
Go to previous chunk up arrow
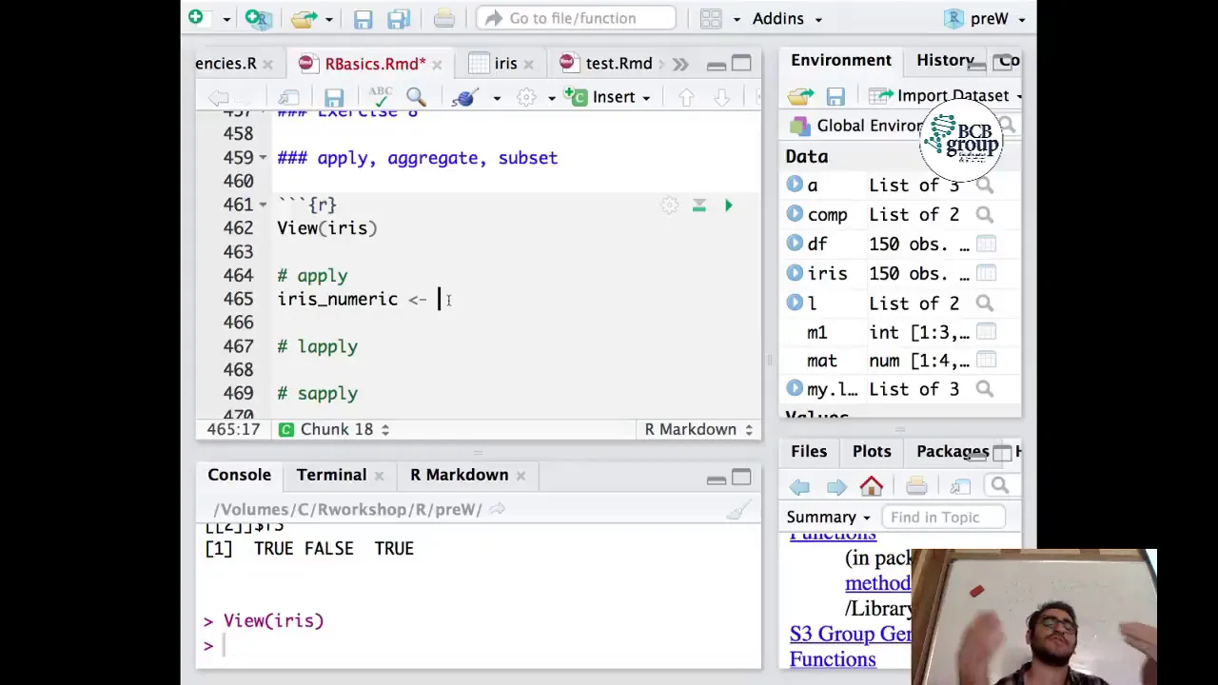tap(686, 97)
